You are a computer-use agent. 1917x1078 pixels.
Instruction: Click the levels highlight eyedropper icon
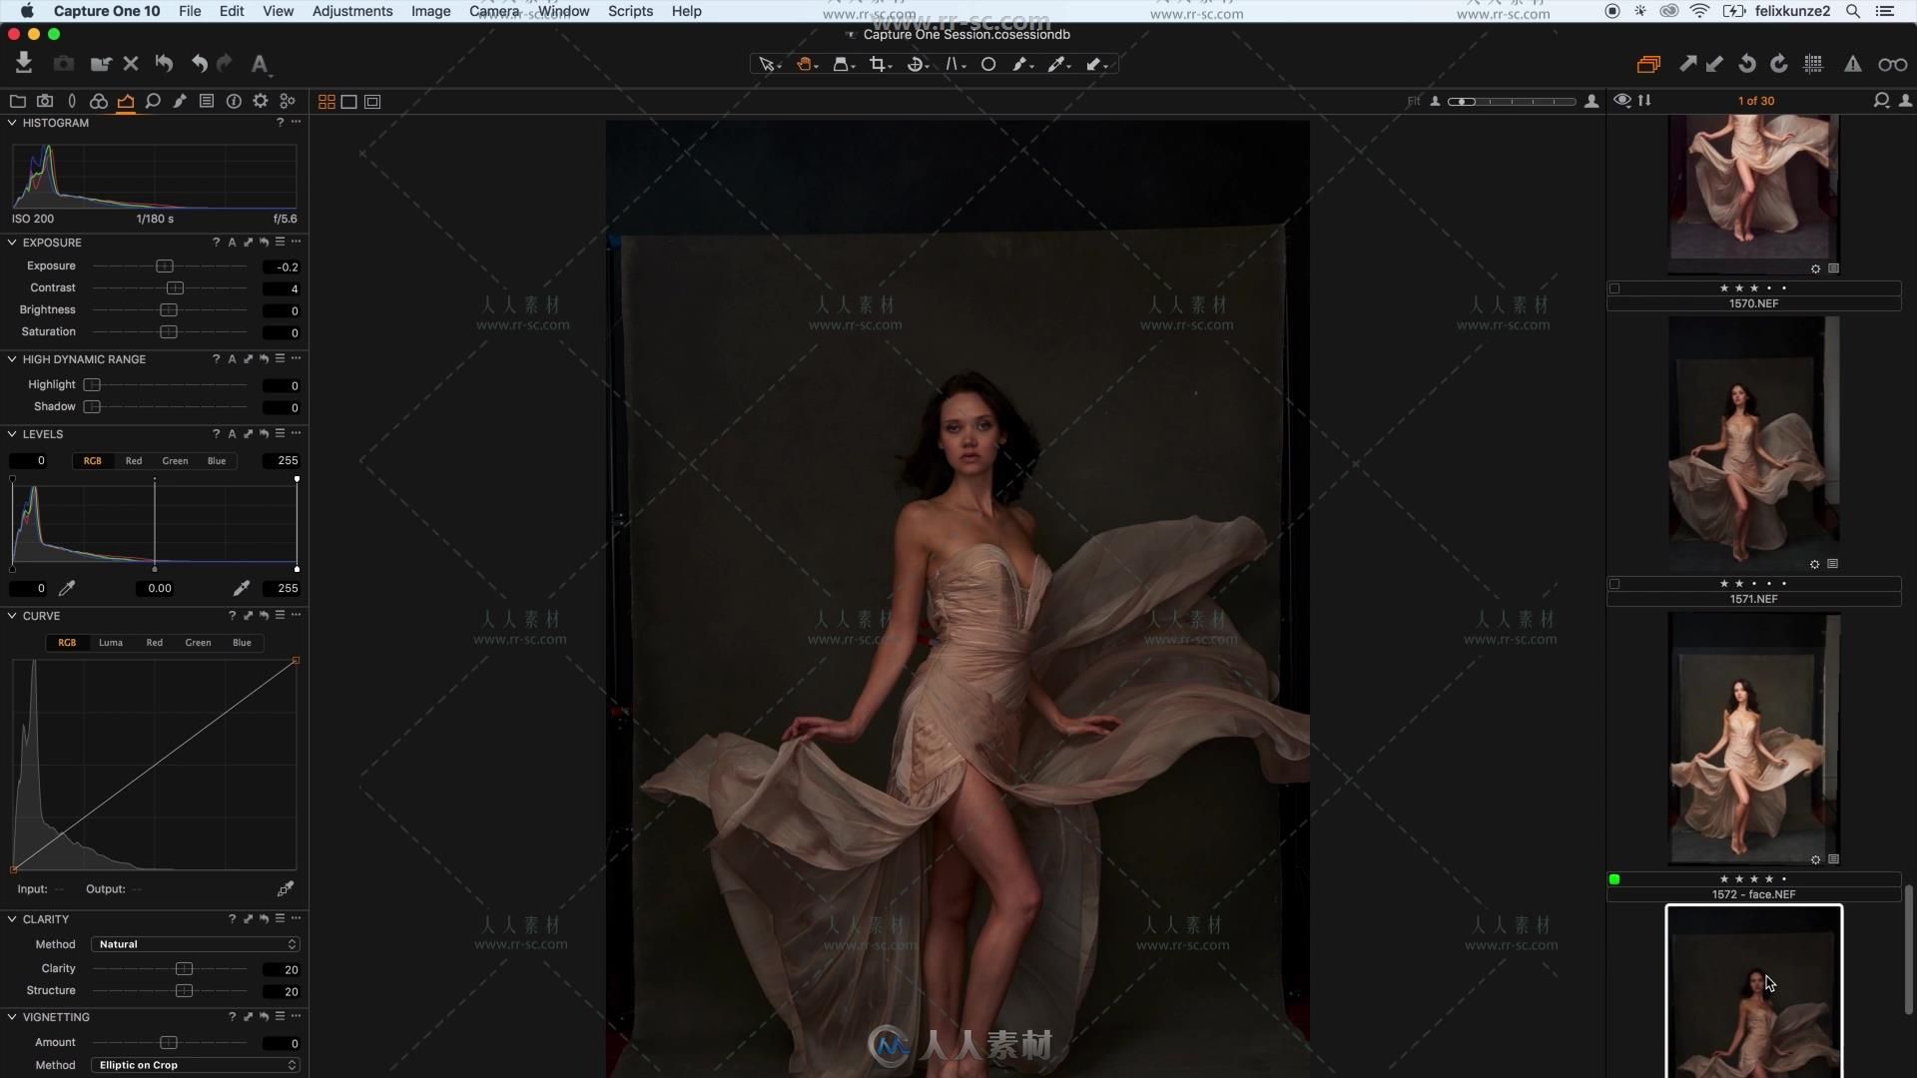click(241, 588)
